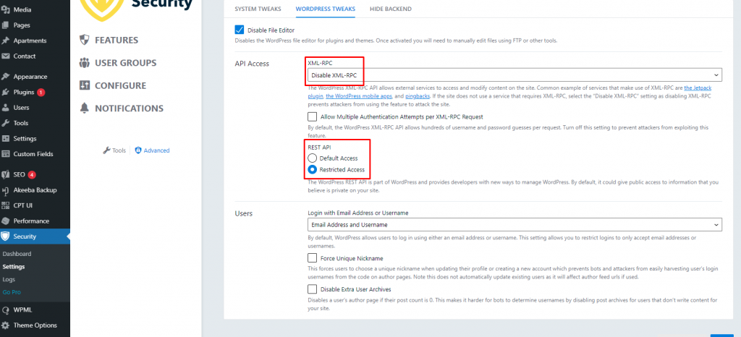
Task: Uncheck the Disable File Editor checkbox
Action: pos(240,30)
